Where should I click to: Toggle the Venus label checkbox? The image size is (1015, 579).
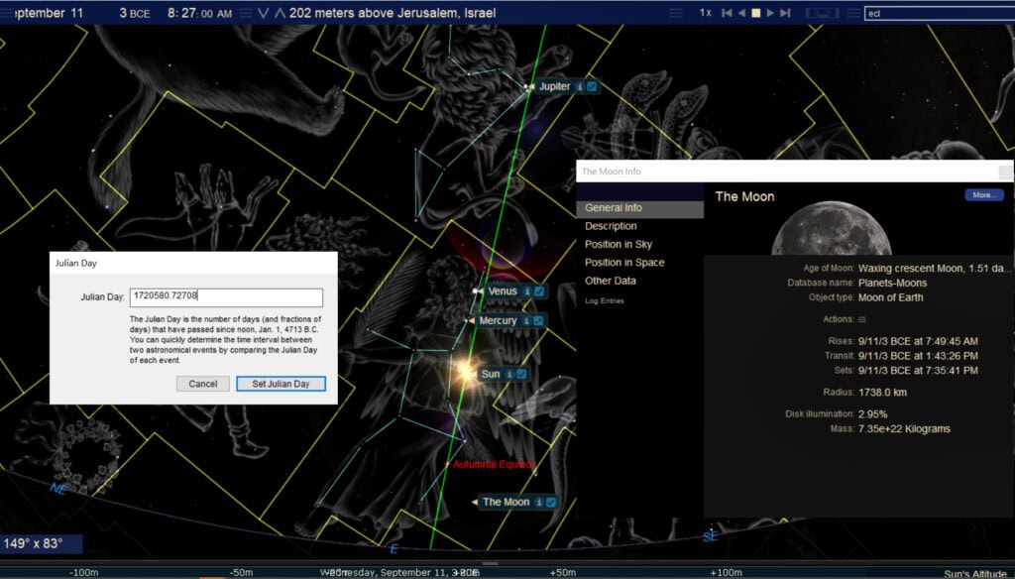click(540, 291)
